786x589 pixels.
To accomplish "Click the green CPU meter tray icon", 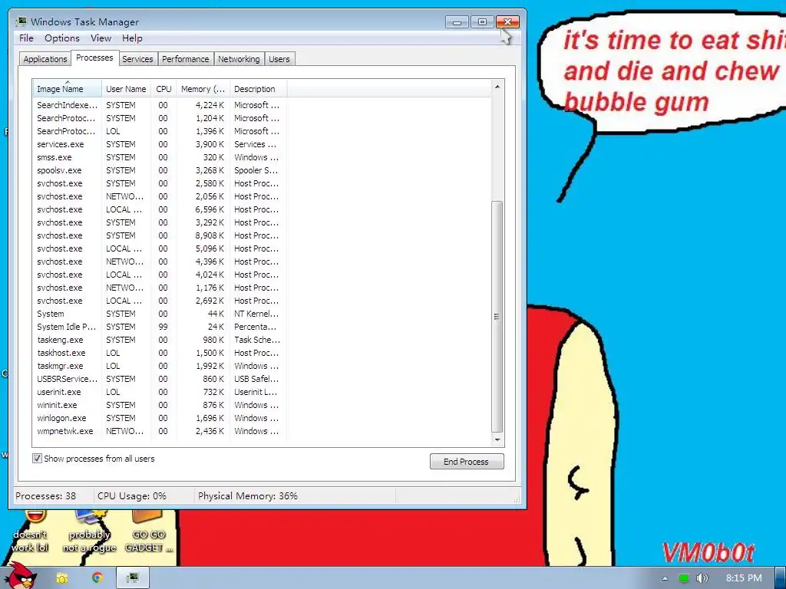I will coord(684,578).
